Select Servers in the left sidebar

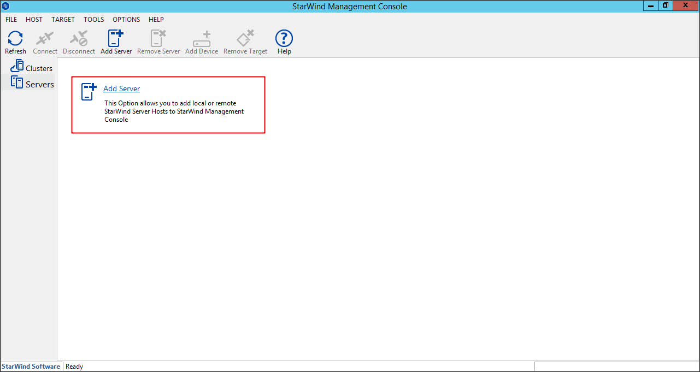pyautogui.click(x=33, y=84)
